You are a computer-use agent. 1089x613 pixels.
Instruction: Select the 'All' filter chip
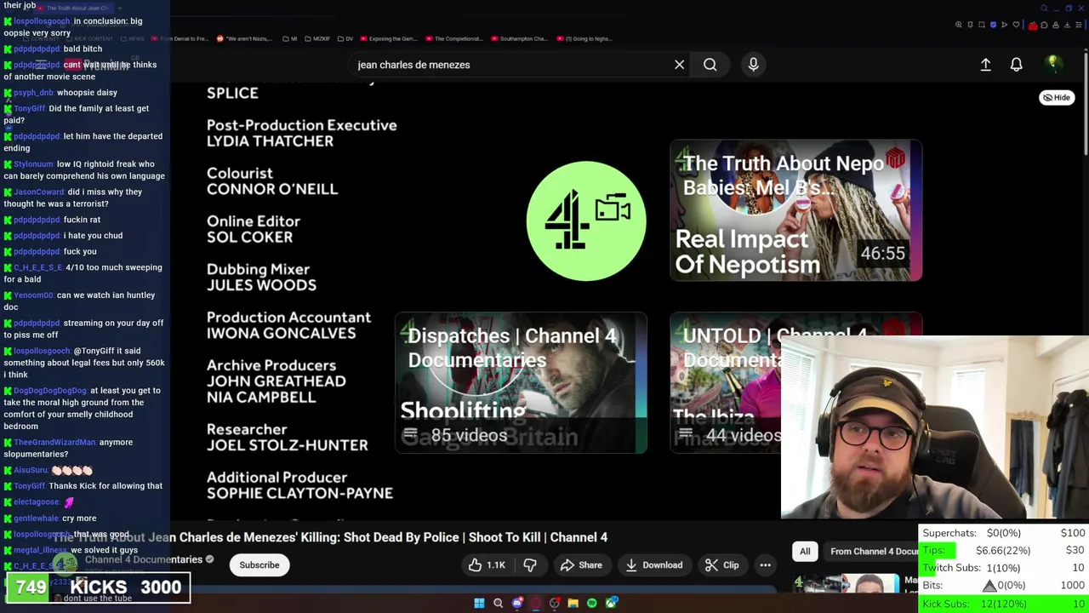pos(805,552)
